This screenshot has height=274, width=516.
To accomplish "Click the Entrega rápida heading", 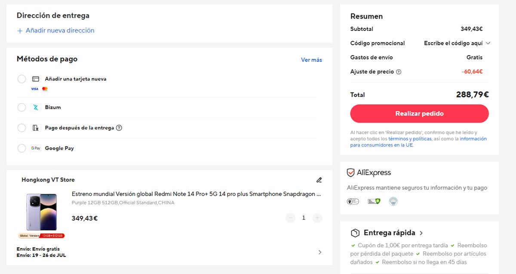I will [x=390, y=233].
